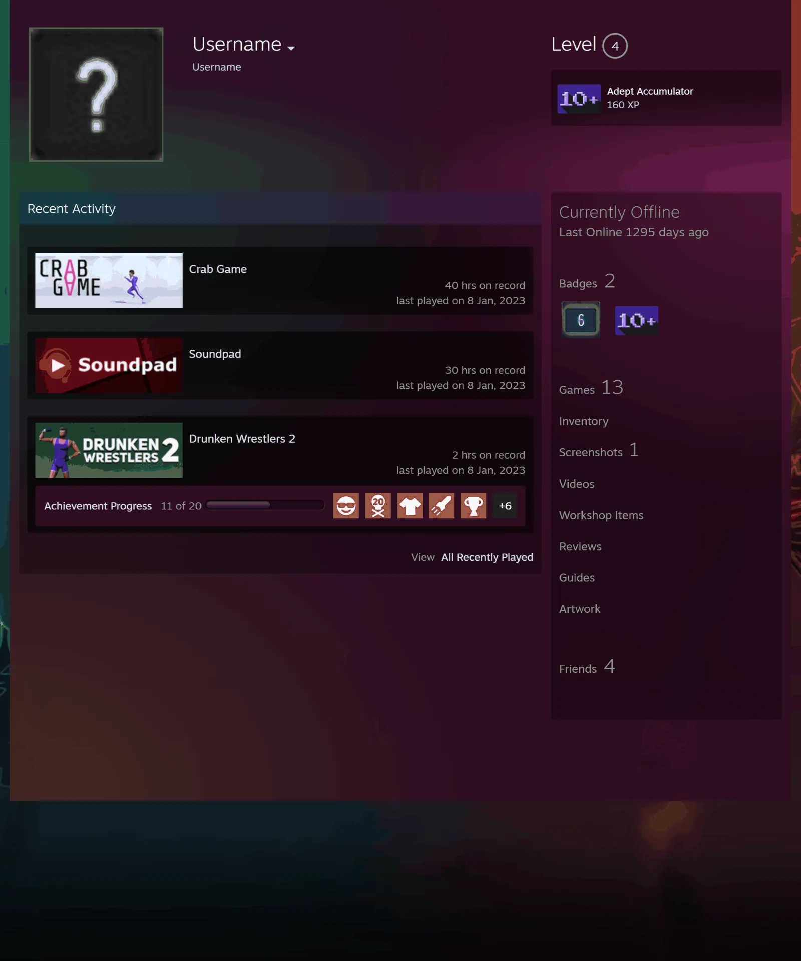Click the 10+ badge under Badges
This screenshot has height=961, width=801.
(x=636, y=320)
